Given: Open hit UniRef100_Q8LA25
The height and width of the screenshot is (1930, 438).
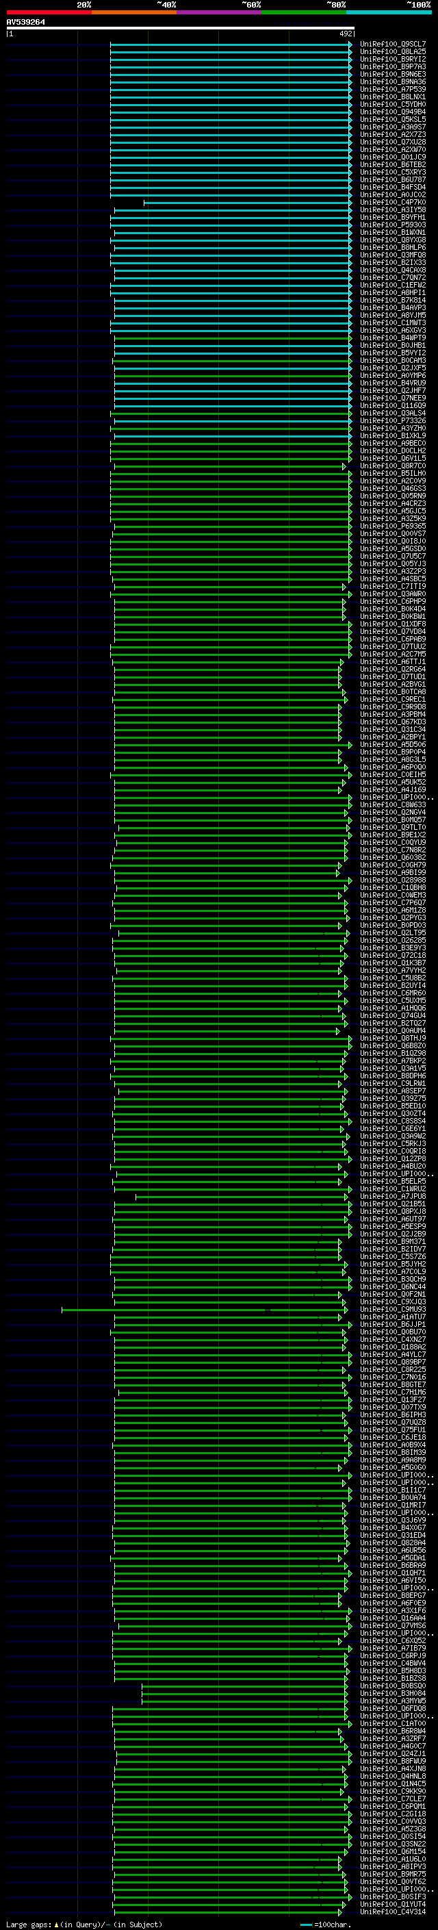Looking at the screenshot, I should point(392,52).
